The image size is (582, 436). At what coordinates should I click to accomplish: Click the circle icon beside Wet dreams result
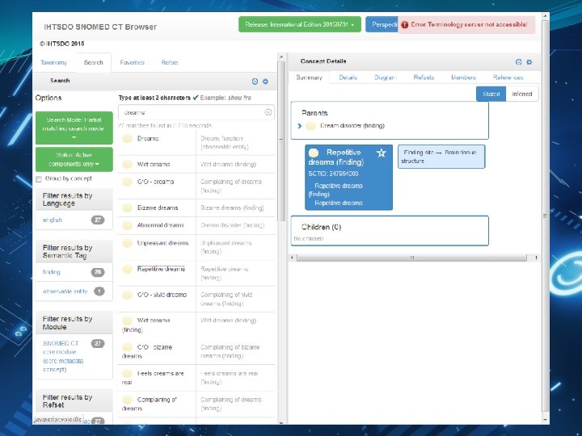point(128,164)
